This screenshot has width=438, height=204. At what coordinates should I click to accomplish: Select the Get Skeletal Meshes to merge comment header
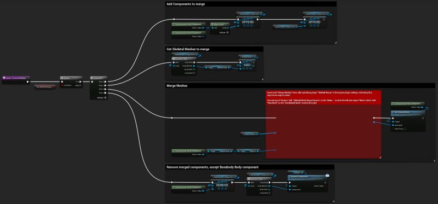(214, 49)
